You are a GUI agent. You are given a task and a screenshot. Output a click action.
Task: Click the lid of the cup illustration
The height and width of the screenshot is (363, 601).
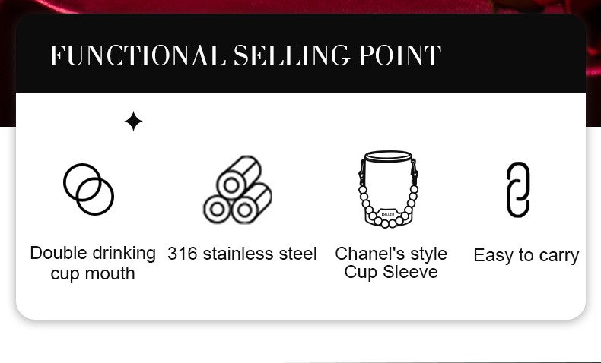point(388,156)
